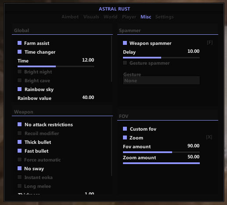The height and width of the screenshot is (205, 227).
Task: Enable the Bright cave checkbox
Action: 20,81
